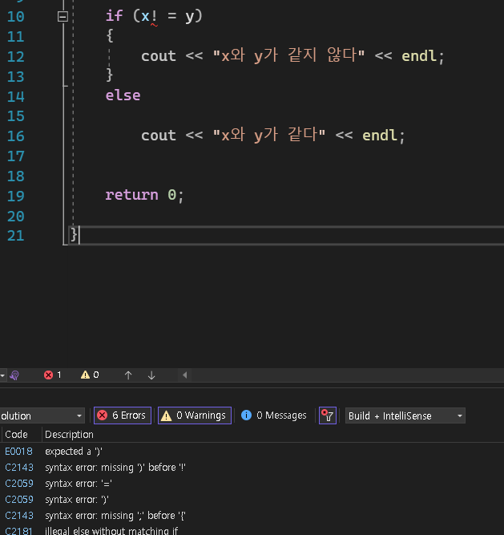This screenshot has height=535, width=504.
Task: Sort error list by Description column
Action: pos(69,434)
